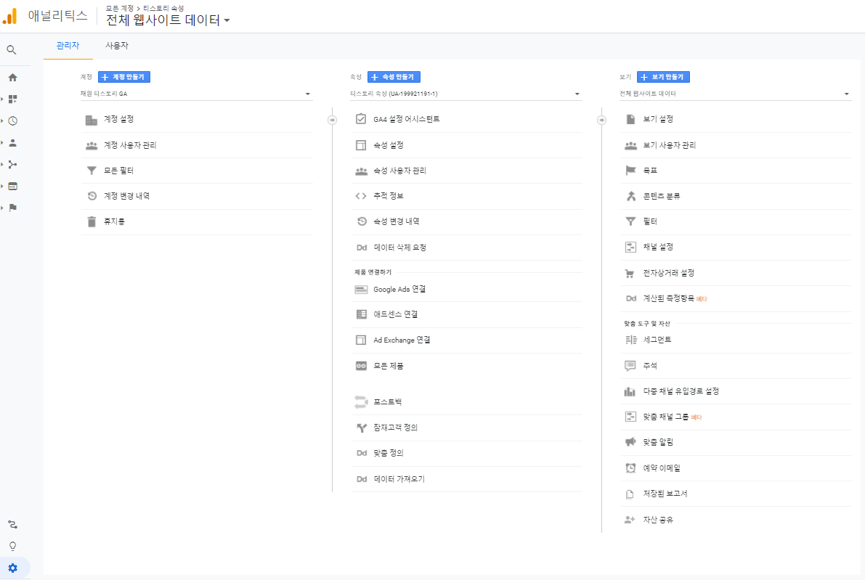
Task: Click shopping cart icon for 전자상거래 설정
Action: 630,274
